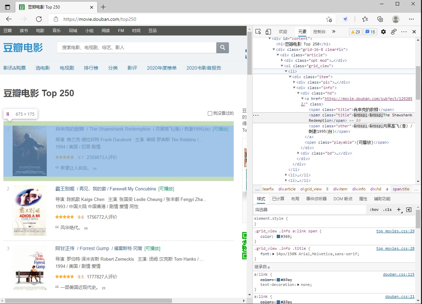This screenshot has width=422, height=304.
Task: Open the 排行榜 link in movie navigation
Action: tap(91, 68)
